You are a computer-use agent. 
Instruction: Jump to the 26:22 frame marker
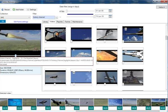pos(48,108)
